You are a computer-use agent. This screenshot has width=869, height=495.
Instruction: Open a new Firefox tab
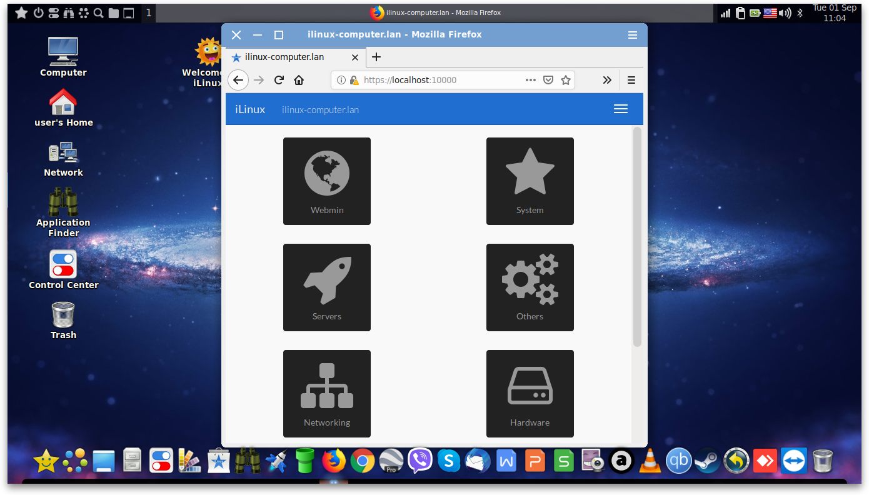[x=376, y=57]
